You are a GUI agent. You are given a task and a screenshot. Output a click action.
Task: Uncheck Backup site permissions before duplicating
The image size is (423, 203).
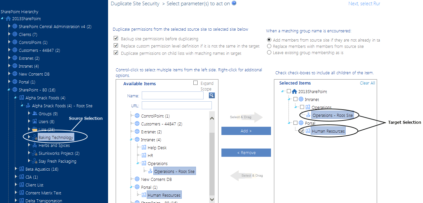click(116, 38)
